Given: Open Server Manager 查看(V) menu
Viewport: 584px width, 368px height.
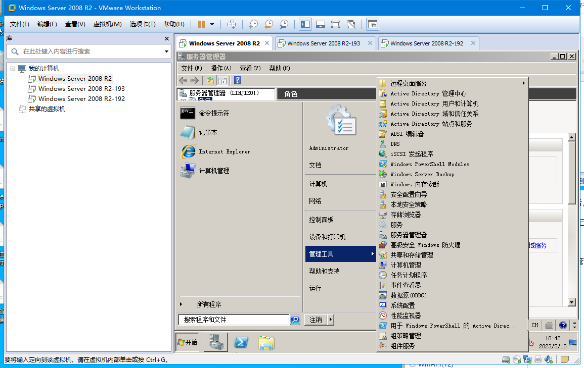Looking at the screenshot, I should tap(250, 68).
